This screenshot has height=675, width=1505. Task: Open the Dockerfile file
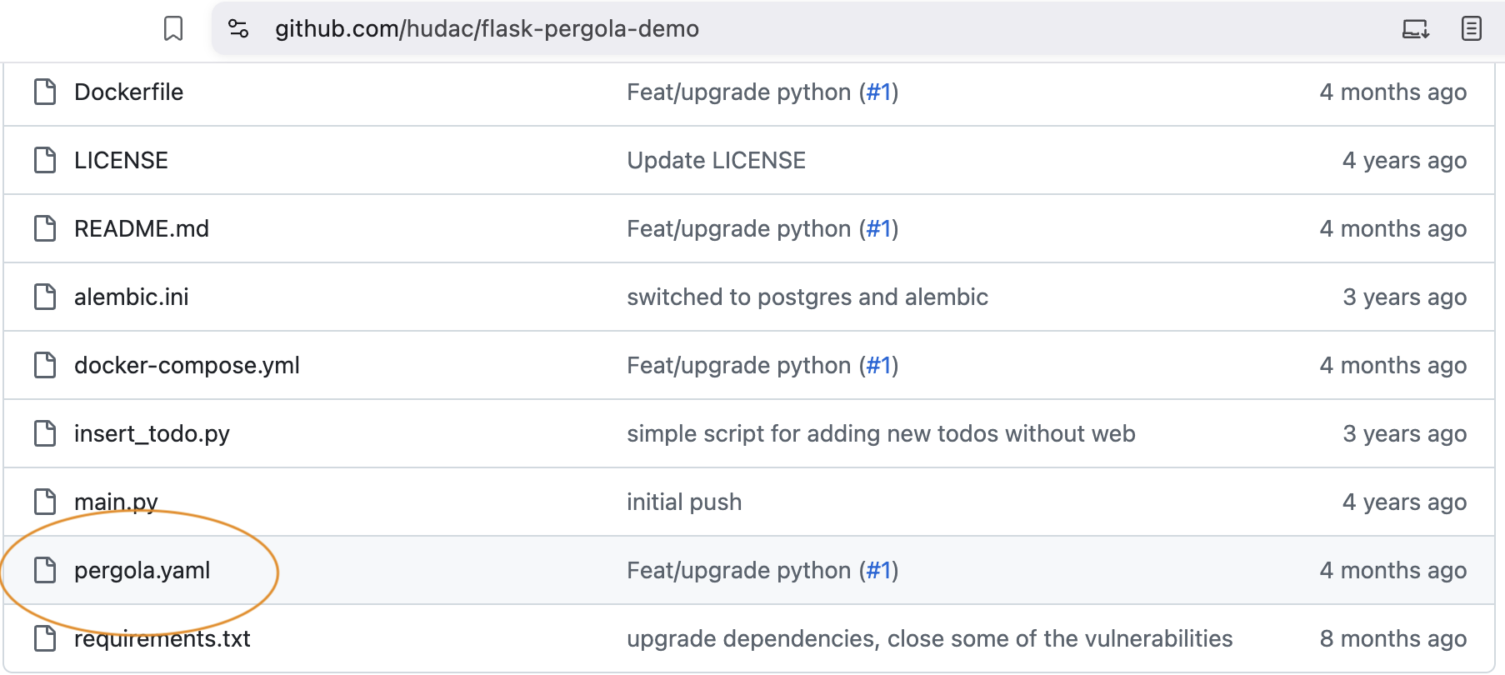click(128, 92)
